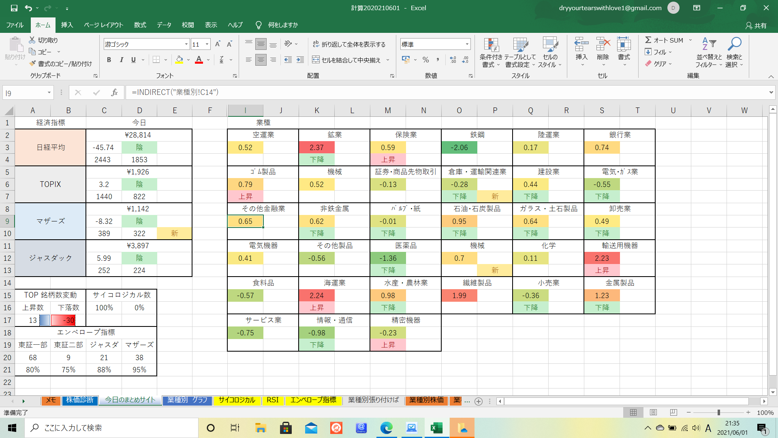
Task: Click the Save icon in title bar
Action: 14,8
